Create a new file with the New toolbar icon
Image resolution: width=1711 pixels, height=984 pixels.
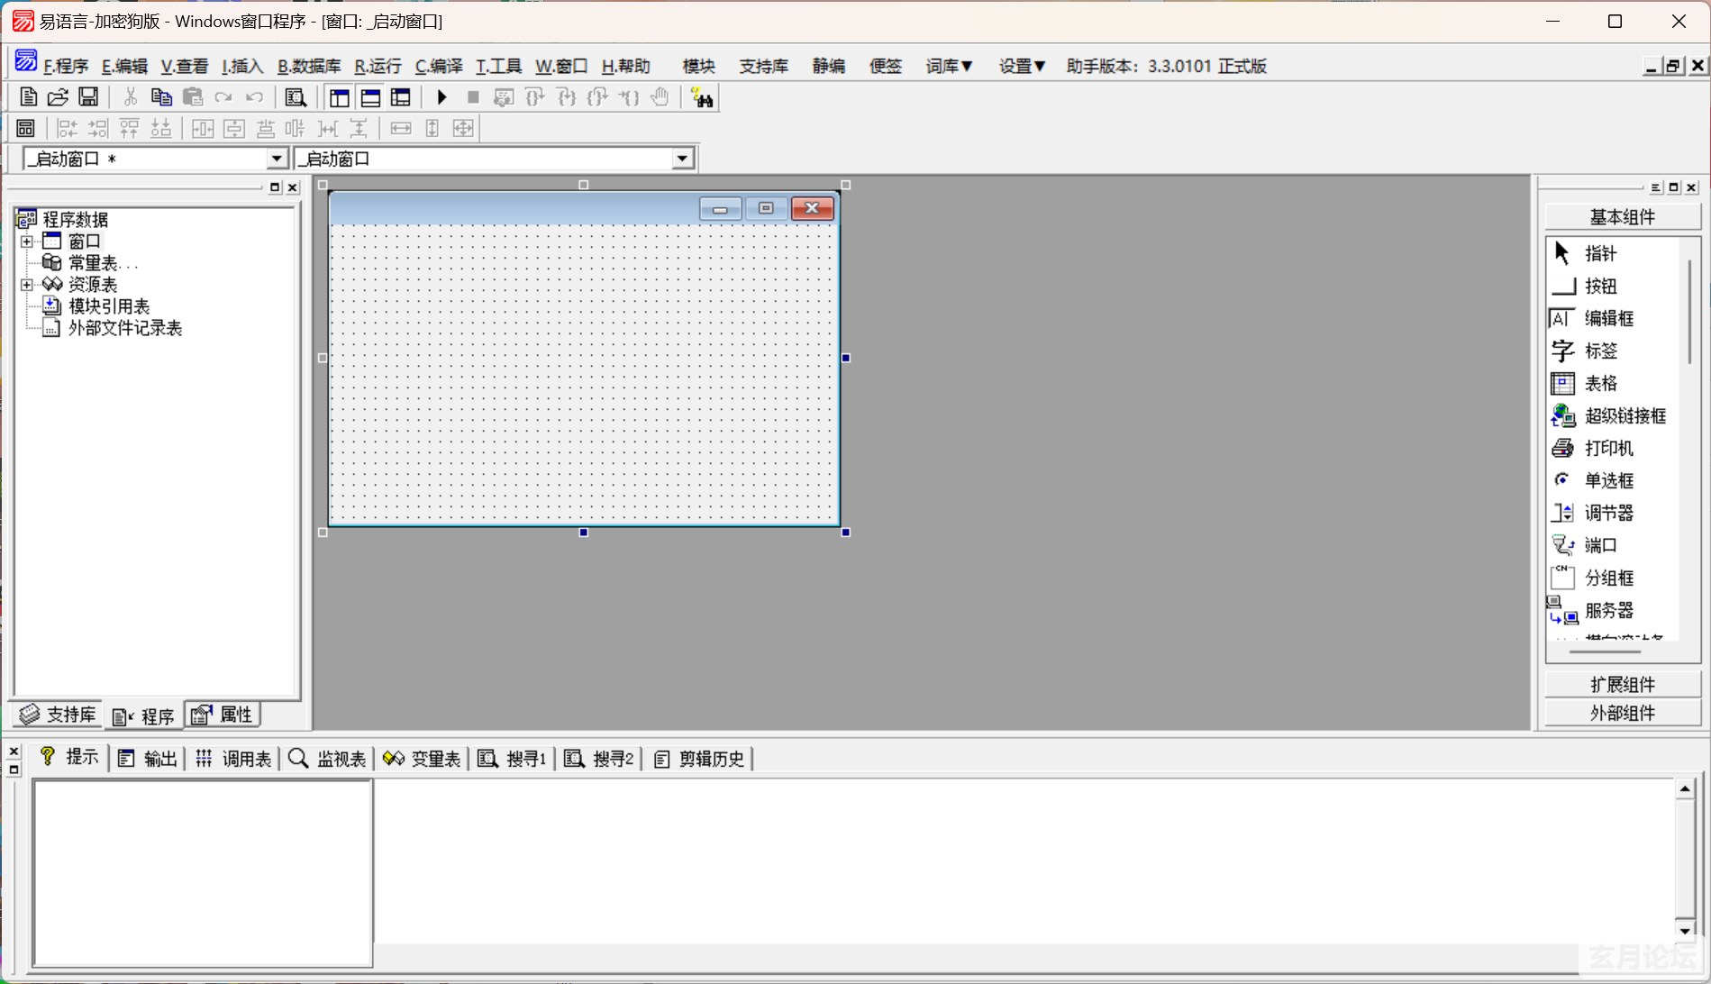pos(28,97)
